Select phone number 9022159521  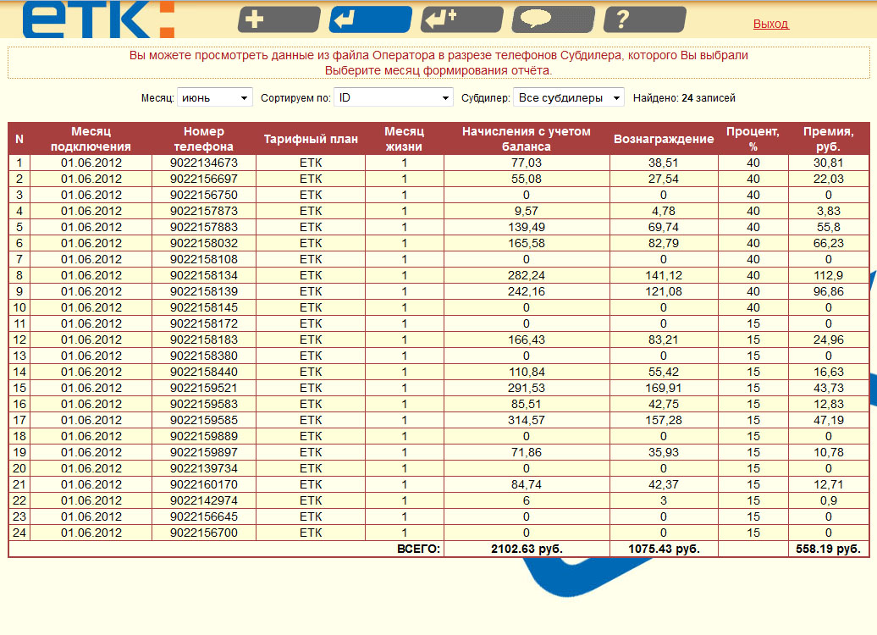tap(203, 389)
